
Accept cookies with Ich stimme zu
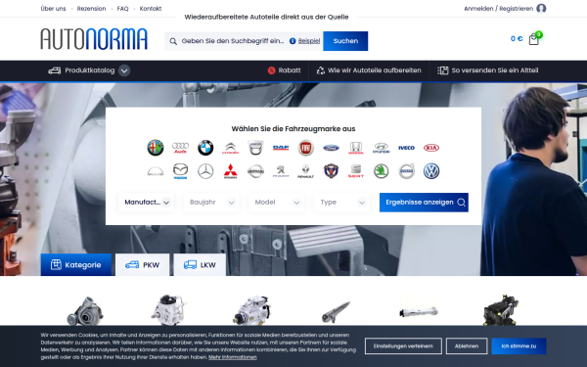coord(519,346)
